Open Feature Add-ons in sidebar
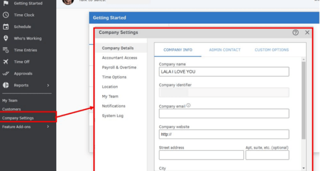 click(16, 127)
